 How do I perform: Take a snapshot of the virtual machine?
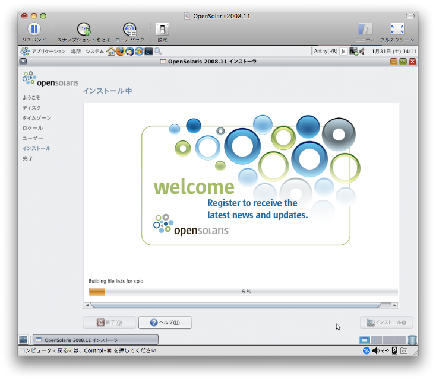pyautogui.click(x=84, y=29)
